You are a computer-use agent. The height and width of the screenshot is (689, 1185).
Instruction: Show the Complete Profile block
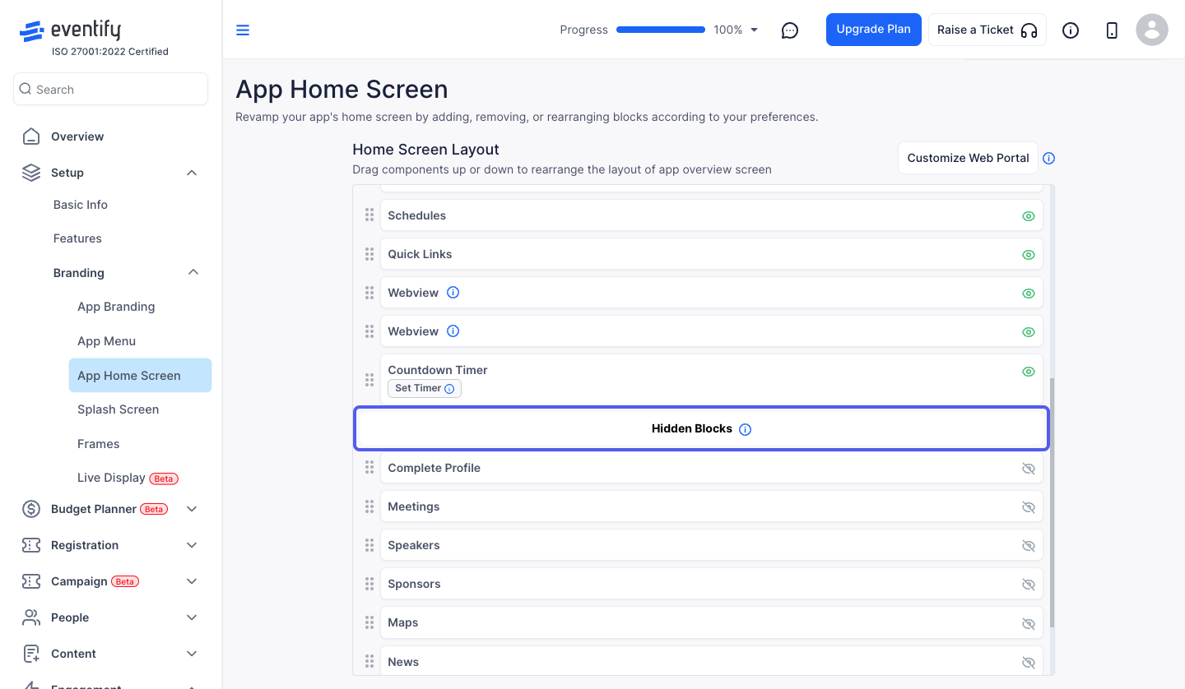(1028, 469)
